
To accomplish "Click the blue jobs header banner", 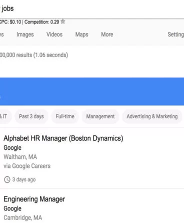I will pyautogui.click(x=92, y=91).
